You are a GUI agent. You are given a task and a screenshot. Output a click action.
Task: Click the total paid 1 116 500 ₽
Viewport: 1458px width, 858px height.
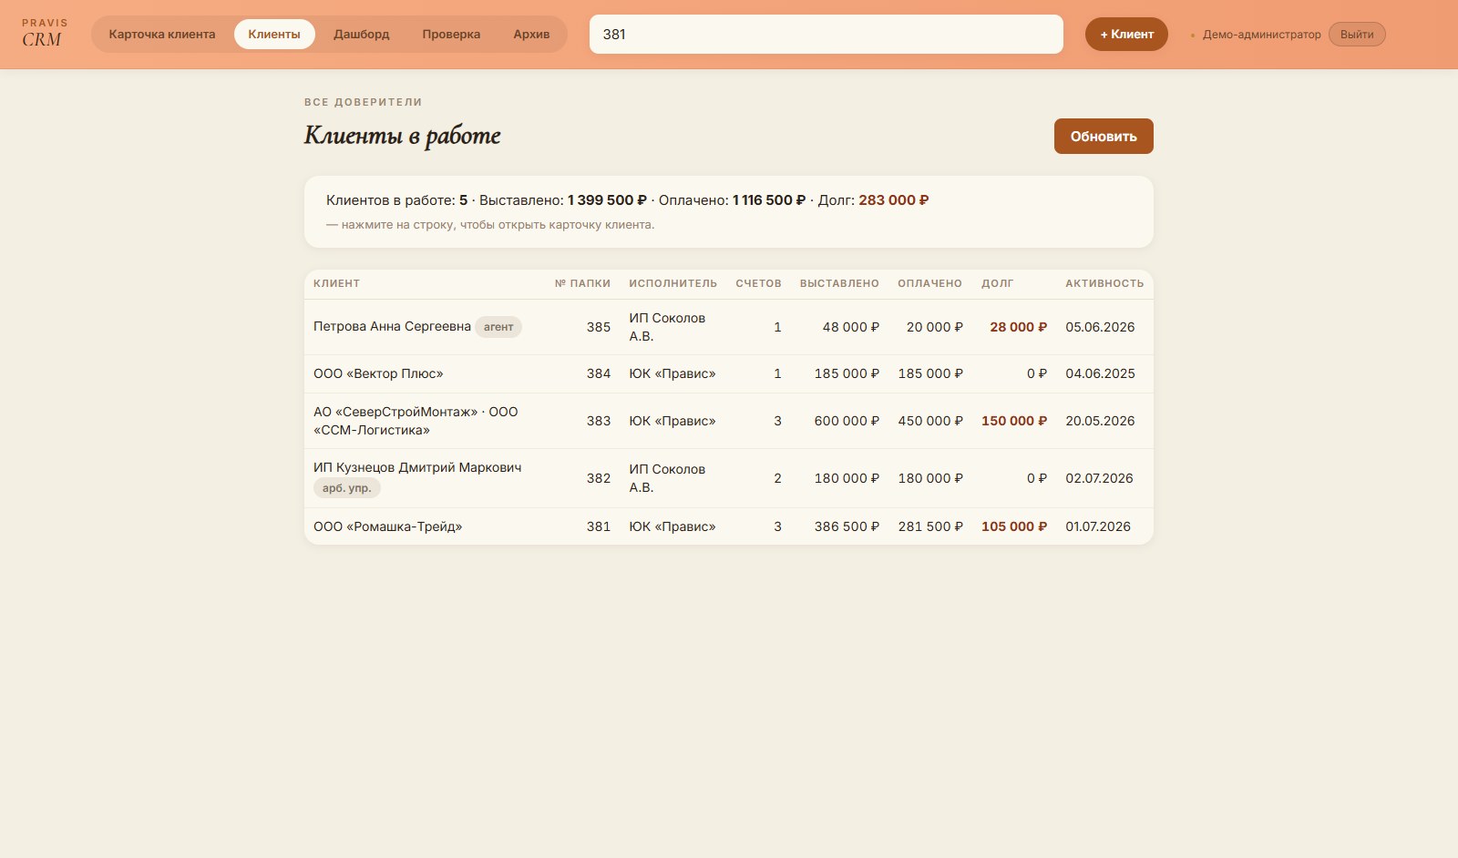tap(769, 200)
